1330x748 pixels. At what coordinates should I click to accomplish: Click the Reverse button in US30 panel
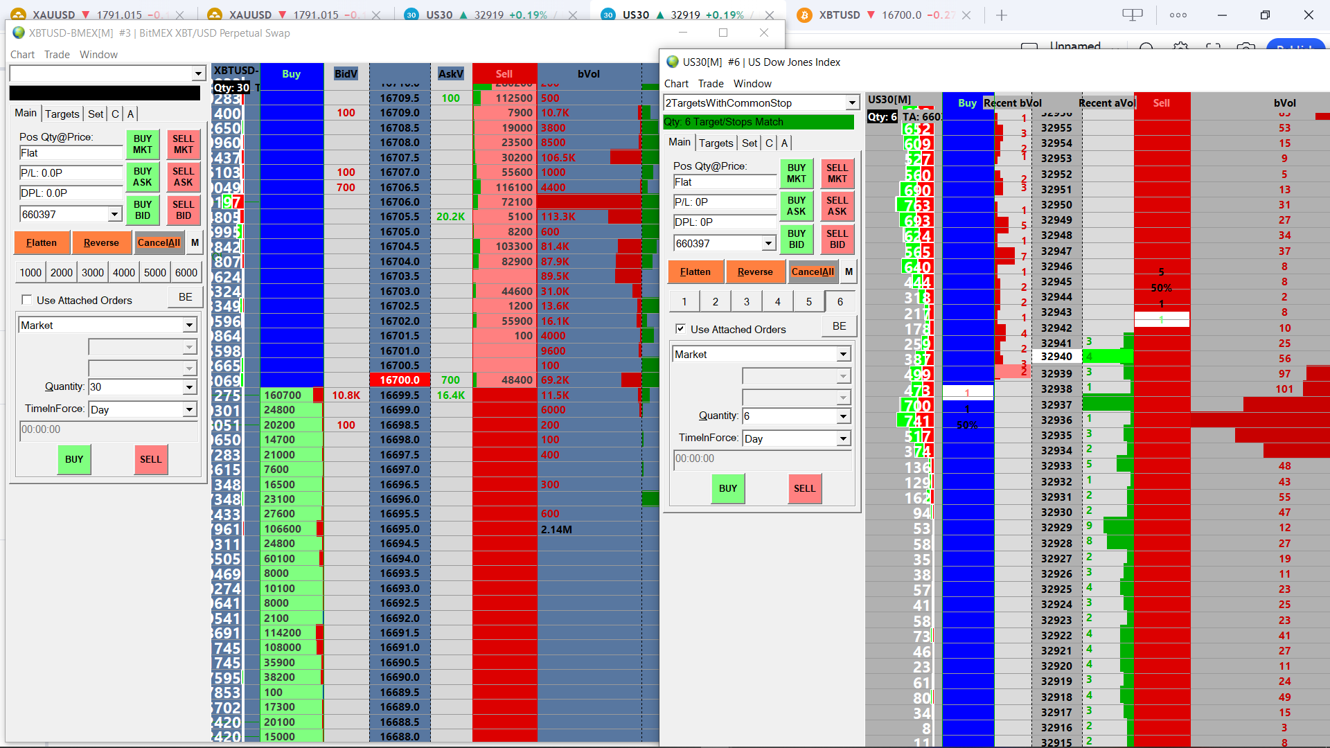coord(755,271)
